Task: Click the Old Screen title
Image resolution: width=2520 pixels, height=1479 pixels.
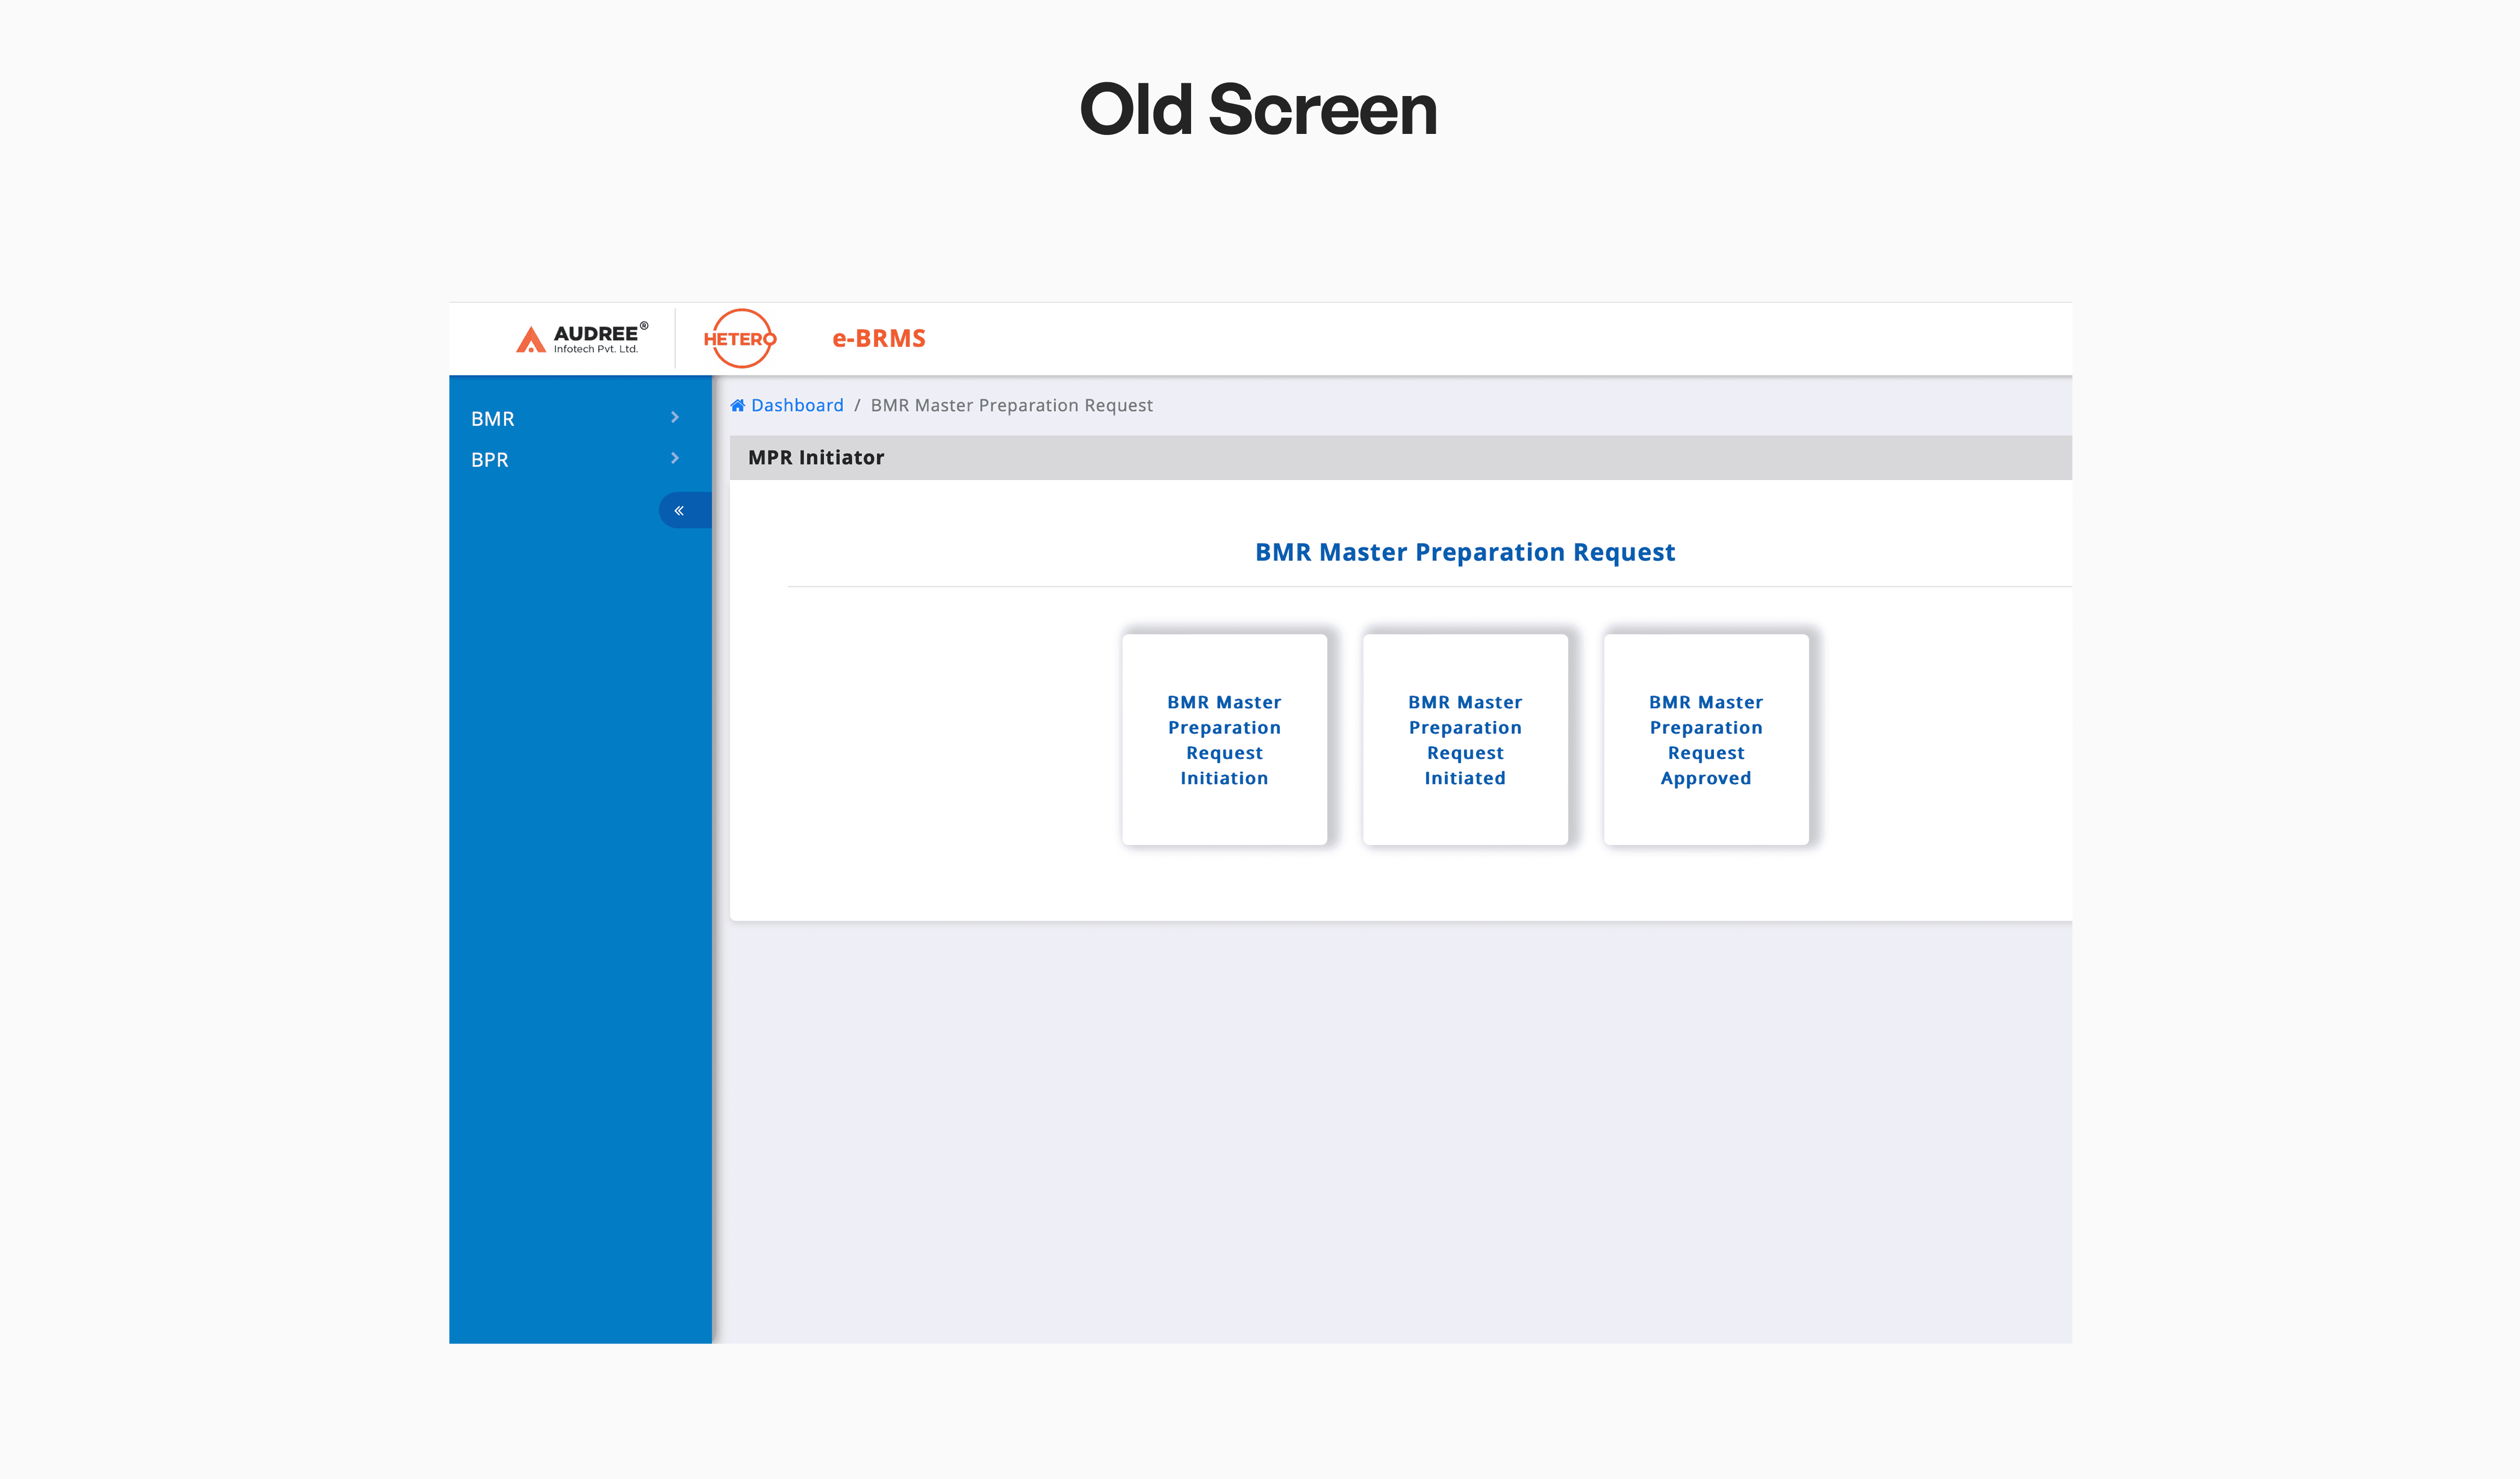Action: coord(1258,109)
